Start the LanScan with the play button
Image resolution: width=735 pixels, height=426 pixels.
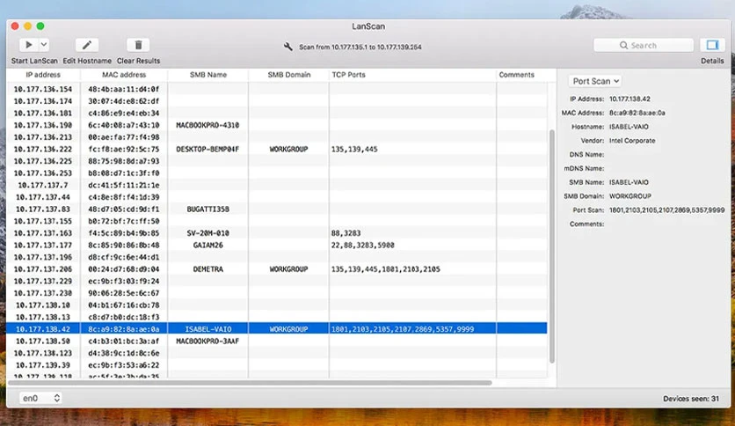click(x=29, y=45)
